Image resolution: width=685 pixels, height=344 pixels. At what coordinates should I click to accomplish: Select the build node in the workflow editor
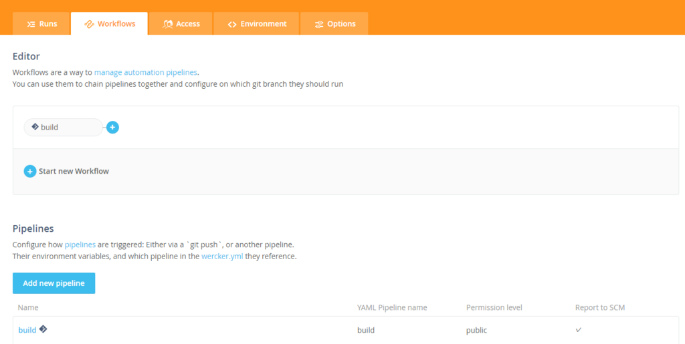coord(64,128)
